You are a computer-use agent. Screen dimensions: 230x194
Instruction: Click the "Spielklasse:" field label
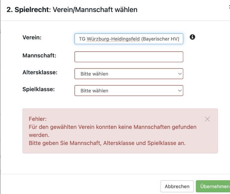pos(38,89)
